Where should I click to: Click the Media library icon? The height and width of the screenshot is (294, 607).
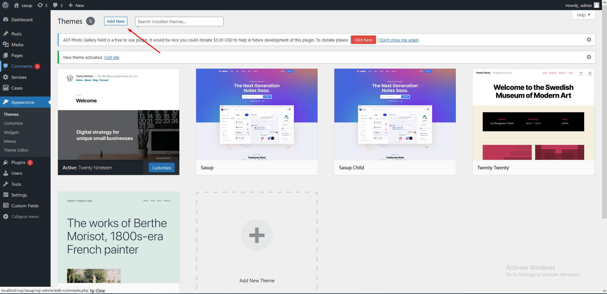click(x=6, y=44)
